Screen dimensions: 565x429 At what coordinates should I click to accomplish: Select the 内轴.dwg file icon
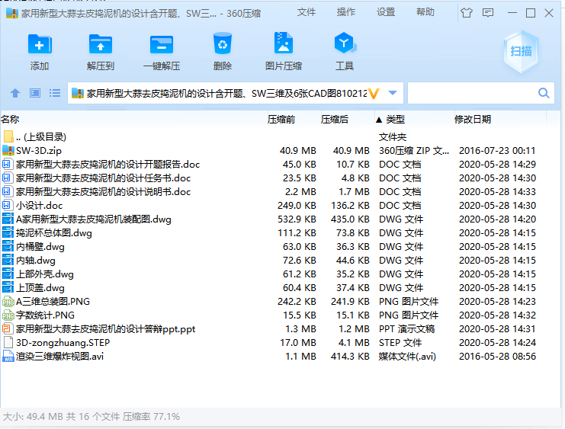tap(8, 260)
